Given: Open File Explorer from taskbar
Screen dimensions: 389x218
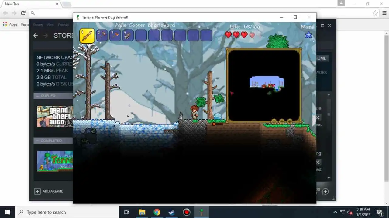Looking at the screenshot, I should tap(142, 212).
